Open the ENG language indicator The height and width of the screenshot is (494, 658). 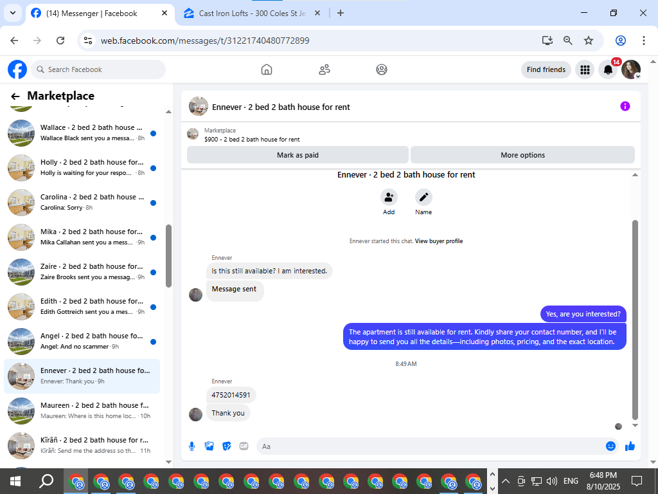pyautogui.click(x=571, y=481)
